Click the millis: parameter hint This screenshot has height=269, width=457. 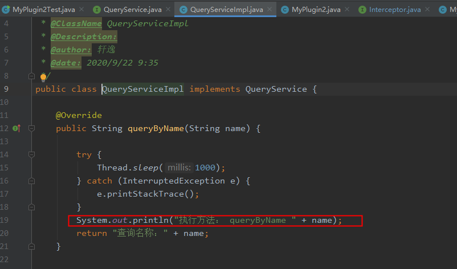tap(179, 168)
